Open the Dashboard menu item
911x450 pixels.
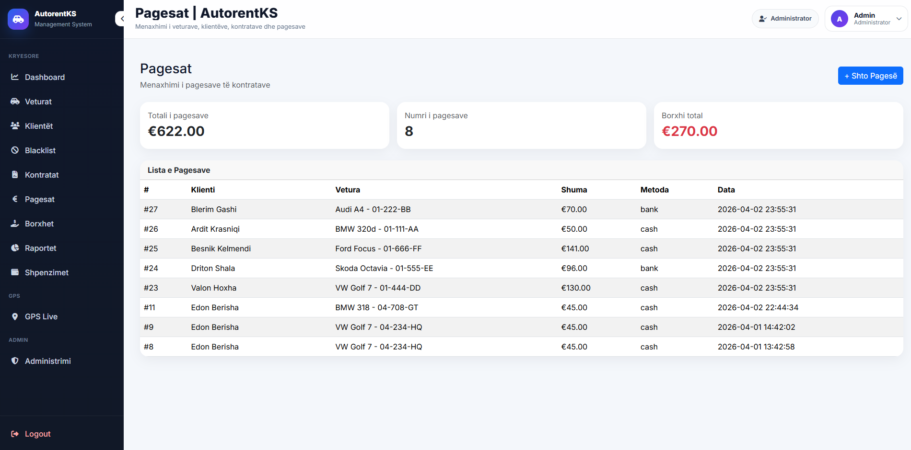point(62,77)
